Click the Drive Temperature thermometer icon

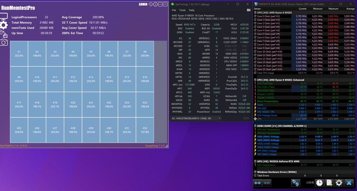click(255, 101)
